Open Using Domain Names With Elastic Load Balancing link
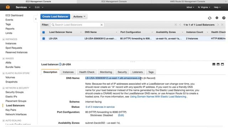 tap(158, 97)
